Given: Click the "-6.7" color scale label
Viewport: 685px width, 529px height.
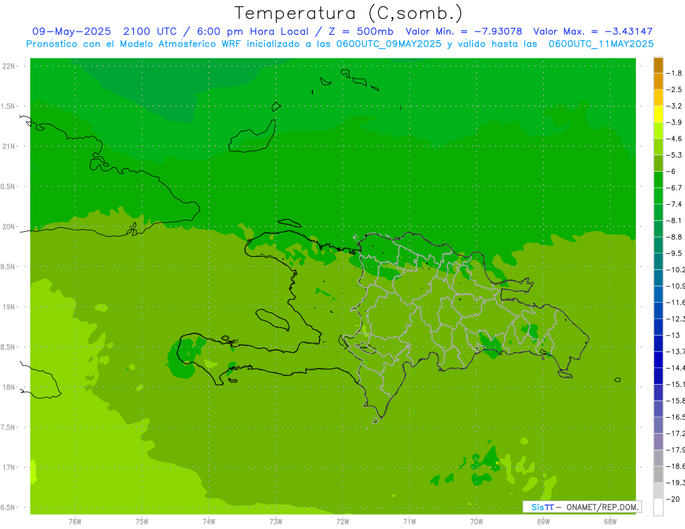Looking at the screenshot, I should (674, 188).
